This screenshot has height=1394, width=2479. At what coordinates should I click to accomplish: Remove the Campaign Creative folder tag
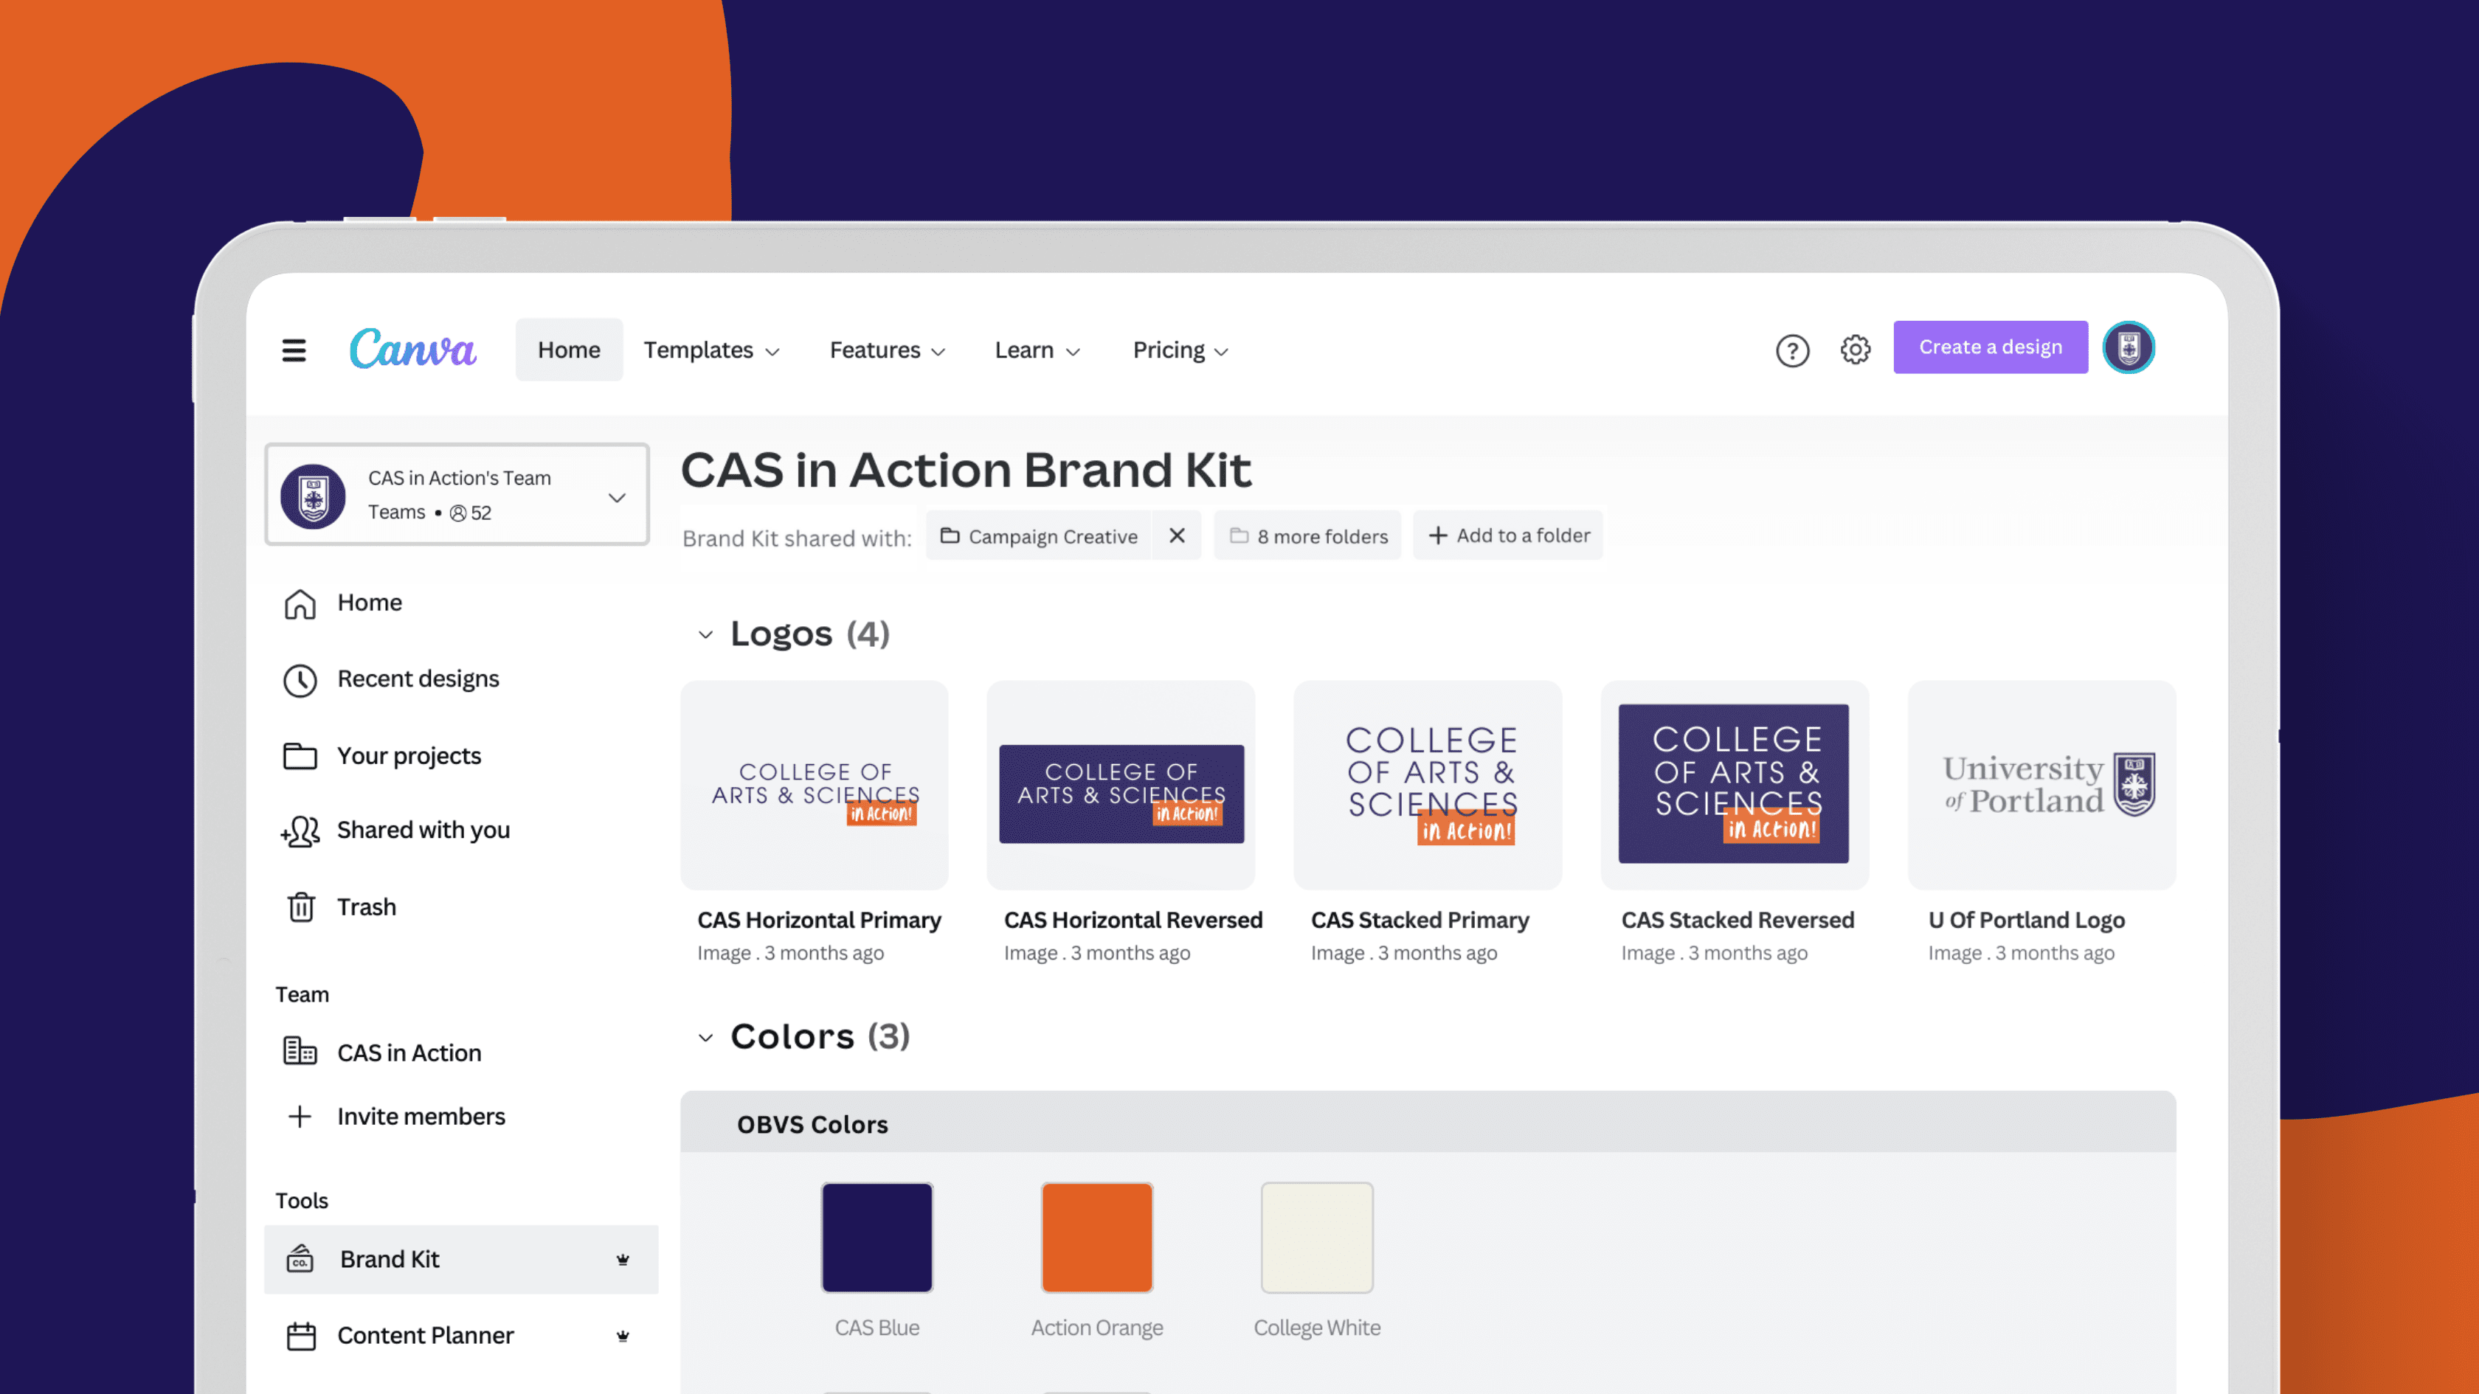(1177, 536)
